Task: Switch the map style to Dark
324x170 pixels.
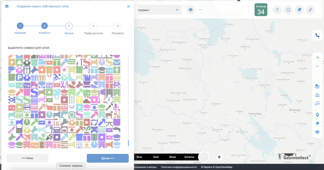Action: pyautogui.click(x=156, y=157)
